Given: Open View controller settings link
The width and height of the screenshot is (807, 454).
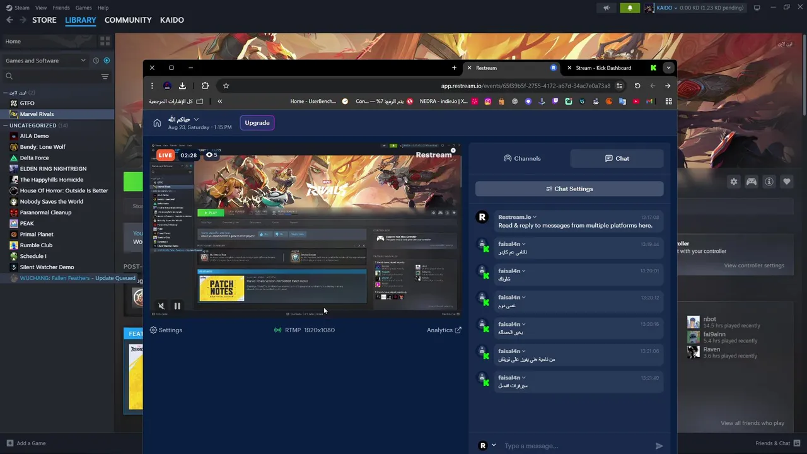Looking at the screenshot, I should tap(754, 265).
